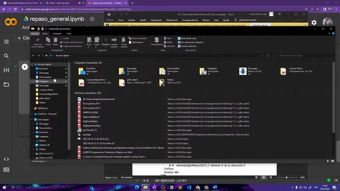
Task: Collapse the 'Archivos recientes' section
Action: 73,93
